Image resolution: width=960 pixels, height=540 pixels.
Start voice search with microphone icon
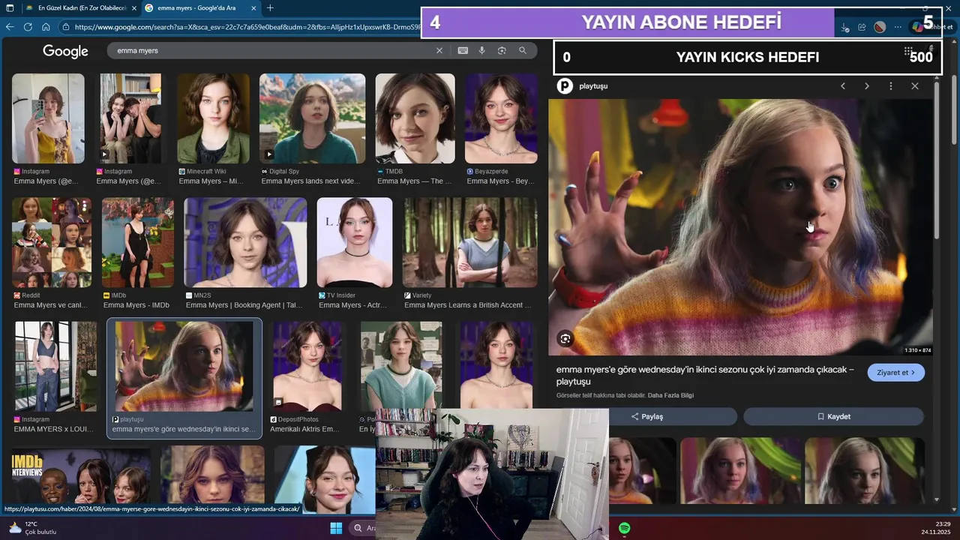[482, 50]
